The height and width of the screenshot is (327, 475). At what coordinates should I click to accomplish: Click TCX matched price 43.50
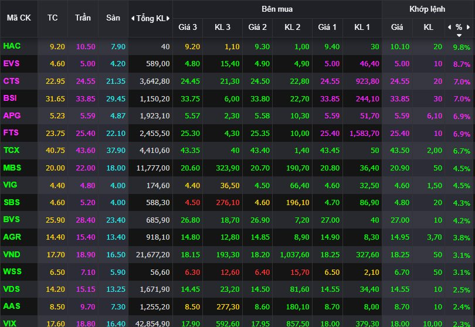(x=399, y=151)
